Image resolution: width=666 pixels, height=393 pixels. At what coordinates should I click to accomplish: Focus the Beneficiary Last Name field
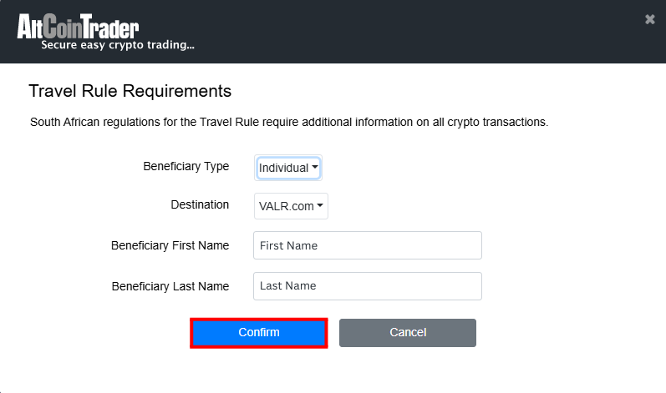pyautogui.click(x=368, y=286)
